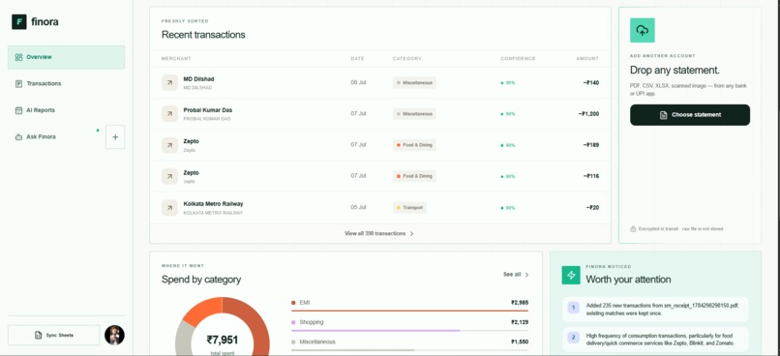The height and width of the screenshot is (356, 780).
Task: Click Miscellaneous tag on MD Dilshad row
Action: coord(414,82)
